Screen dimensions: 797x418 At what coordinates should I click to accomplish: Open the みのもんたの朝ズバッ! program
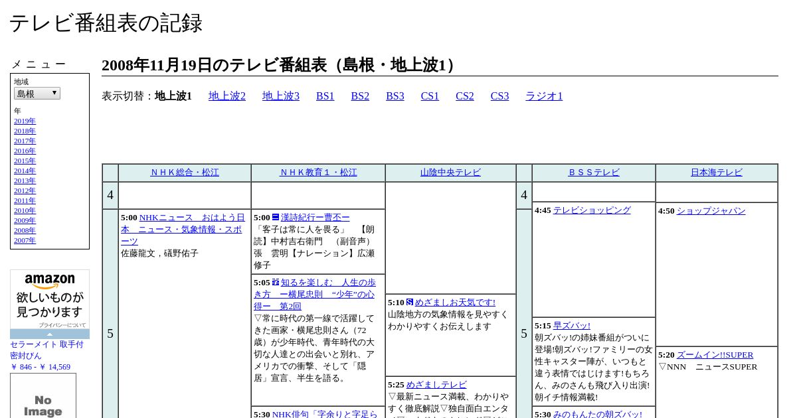598,415
